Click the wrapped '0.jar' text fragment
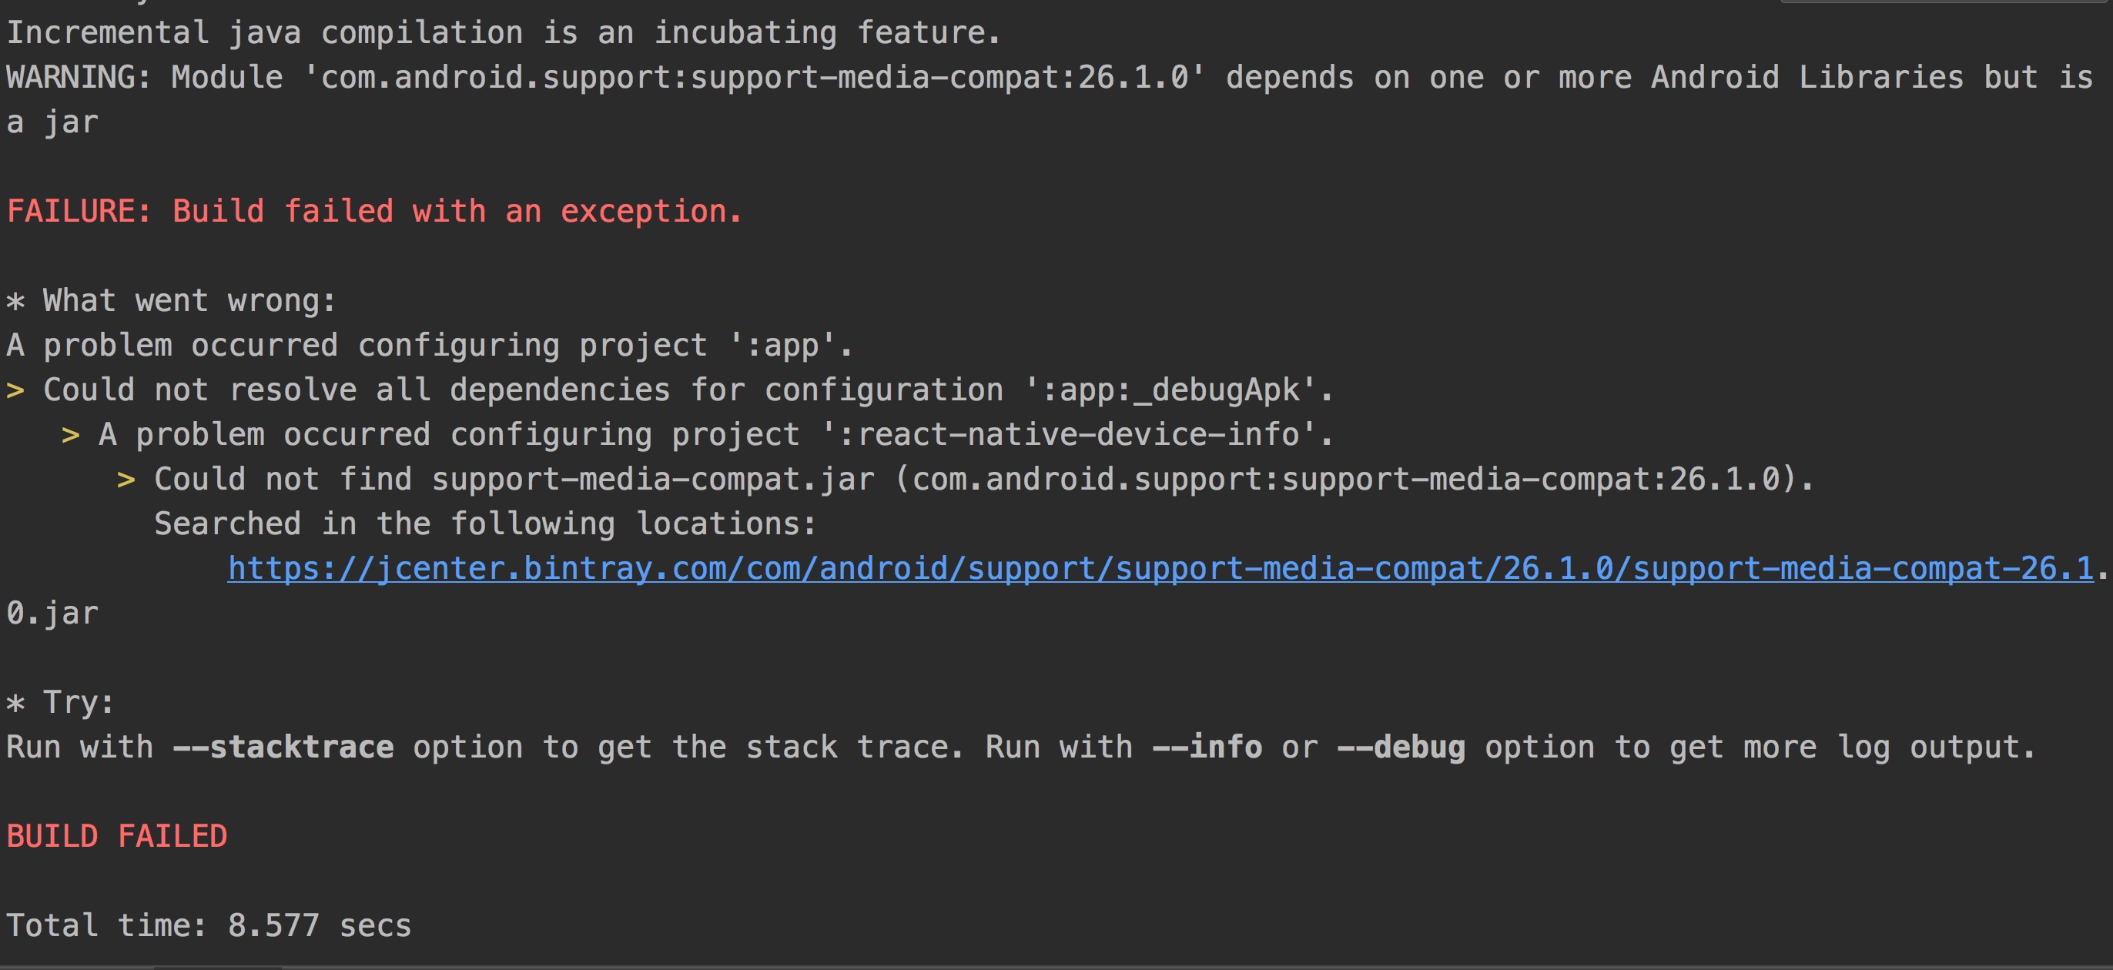 pos(51,613)
